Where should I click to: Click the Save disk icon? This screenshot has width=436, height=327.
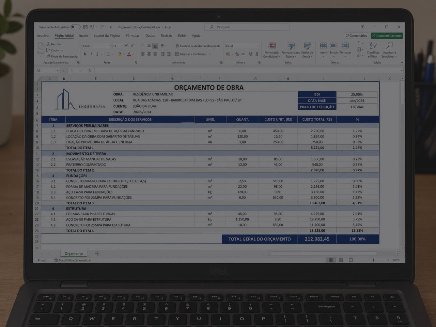pos(85,27)
